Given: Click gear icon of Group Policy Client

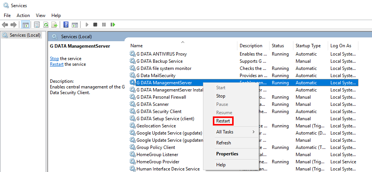Looking at the screenshot, I should pyautogui.click(x=132, y=147).
